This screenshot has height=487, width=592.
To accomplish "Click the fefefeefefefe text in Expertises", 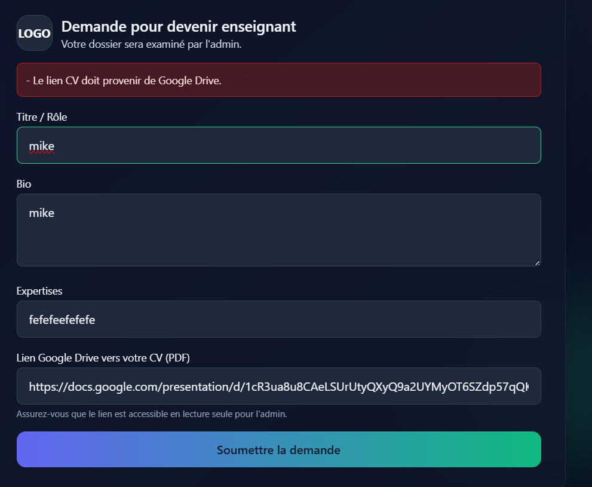I will click(62, 320).
